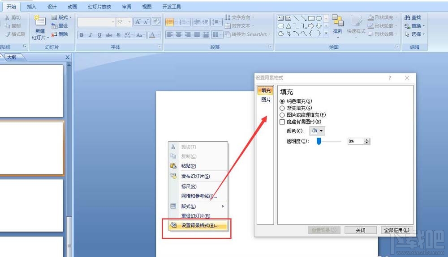Select the oval shape in shapes gallery
Viewport: 448px width, 257px height.
(319, 18)
